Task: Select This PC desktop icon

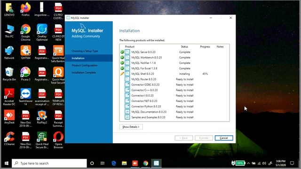Action: click(x=9, y=31)
